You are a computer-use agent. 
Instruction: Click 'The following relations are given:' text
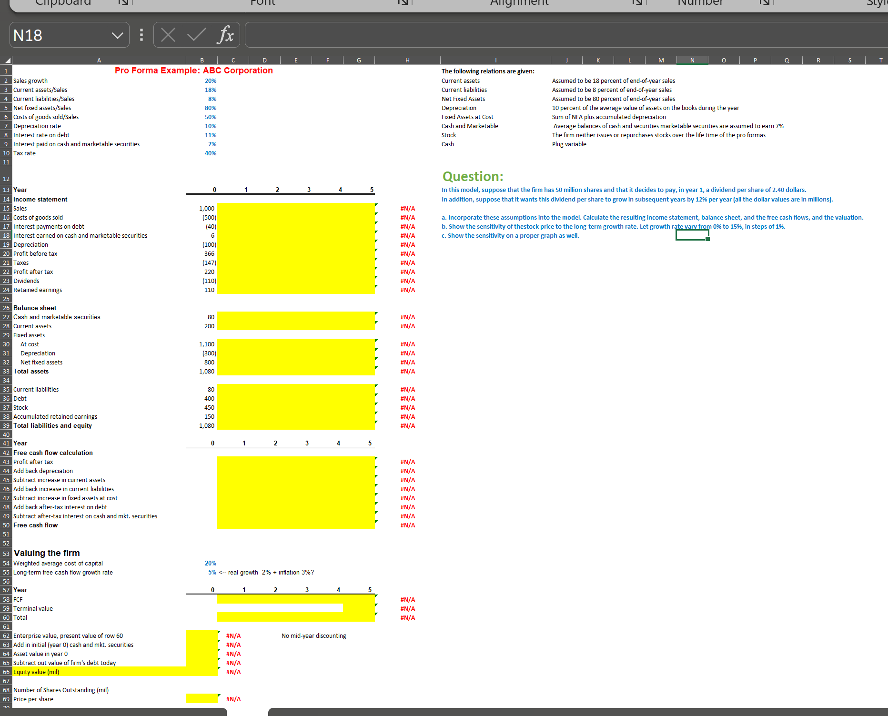tap(488, 71)
